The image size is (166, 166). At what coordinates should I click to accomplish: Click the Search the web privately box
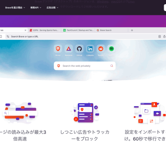[x=85, y=66]
